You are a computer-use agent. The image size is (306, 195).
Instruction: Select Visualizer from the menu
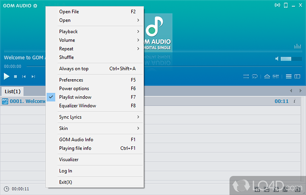click(x=95, y=160)
